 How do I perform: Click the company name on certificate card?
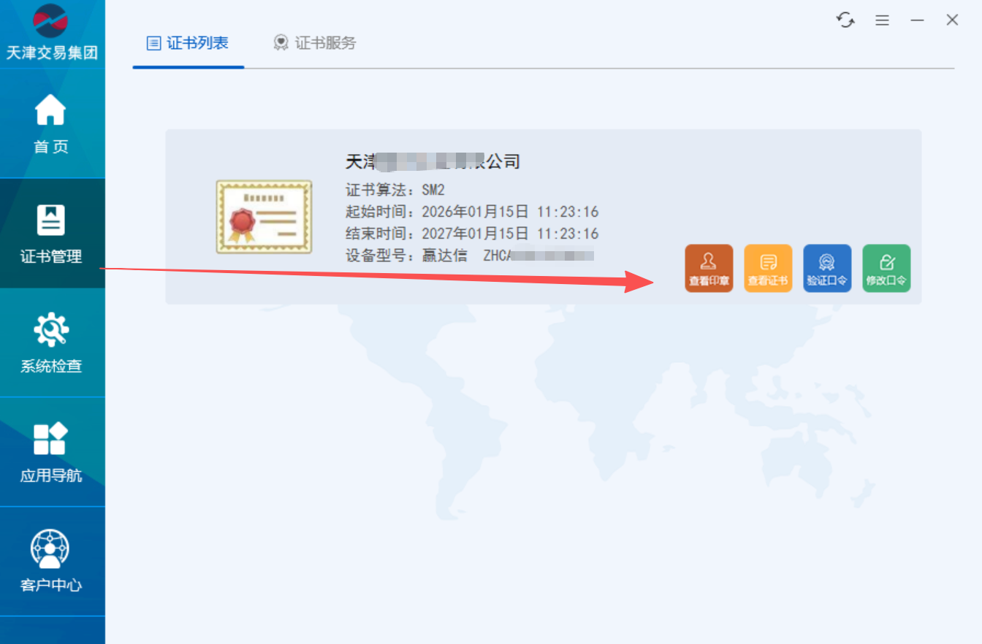(432, 161)
